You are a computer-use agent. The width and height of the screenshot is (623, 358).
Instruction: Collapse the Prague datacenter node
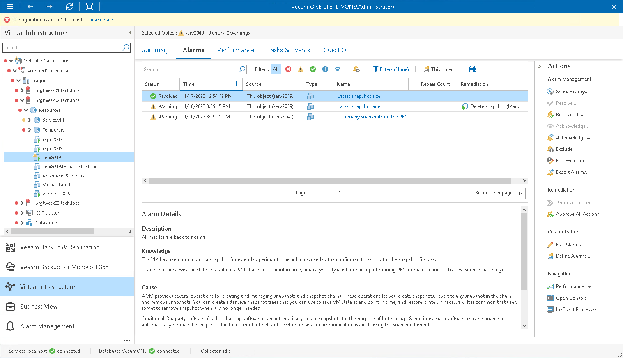(18, 81)
